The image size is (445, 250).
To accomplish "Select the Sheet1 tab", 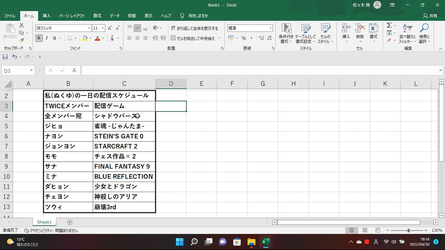I will tap(44, 222).
